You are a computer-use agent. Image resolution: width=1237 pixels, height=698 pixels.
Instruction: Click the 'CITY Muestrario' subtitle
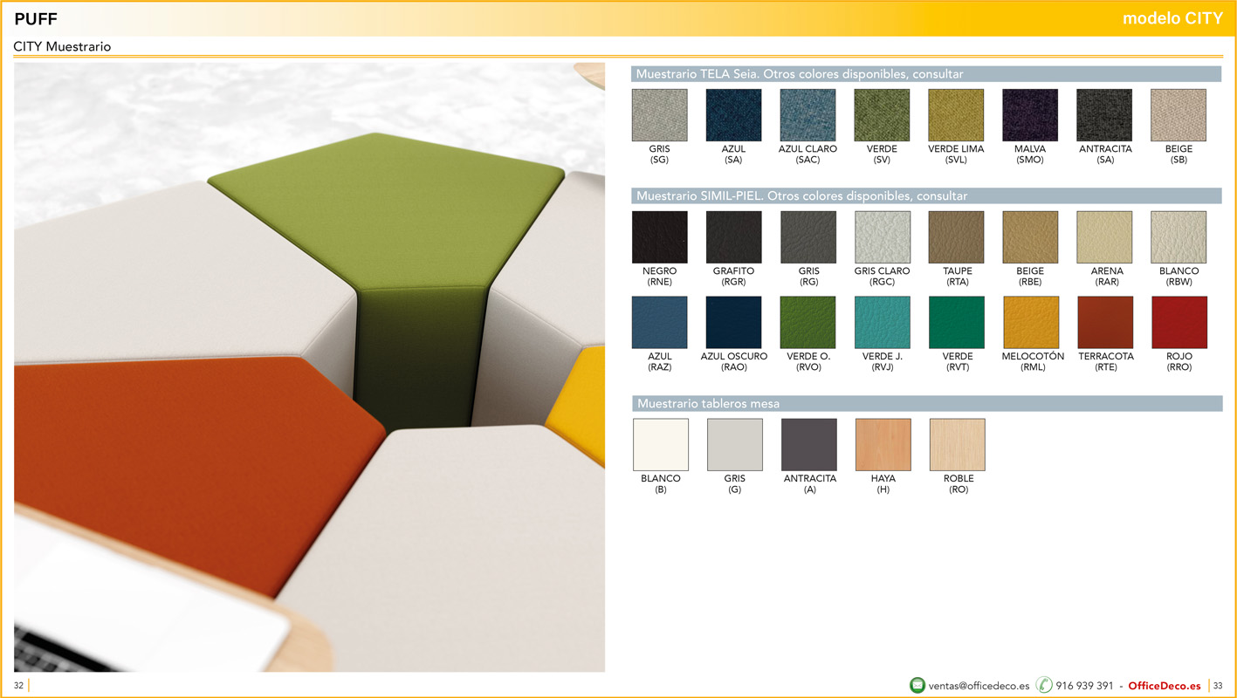point(62,47)
